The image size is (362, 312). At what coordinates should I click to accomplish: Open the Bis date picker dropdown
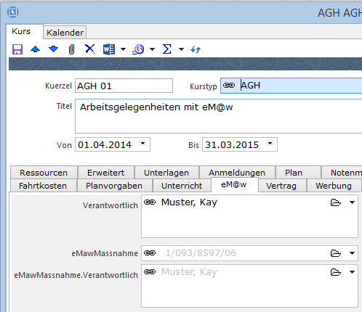tap(270, 143)
